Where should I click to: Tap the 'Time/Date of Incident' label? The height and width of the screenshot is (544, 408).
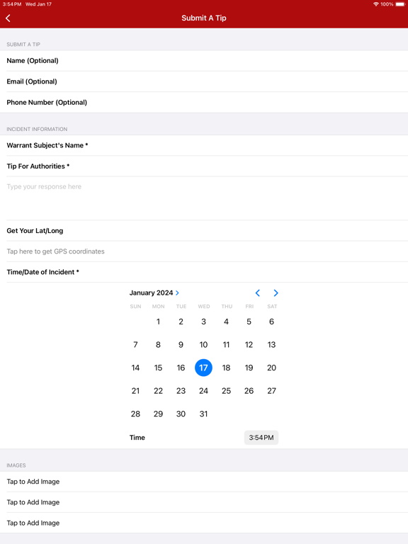[42, 272]
